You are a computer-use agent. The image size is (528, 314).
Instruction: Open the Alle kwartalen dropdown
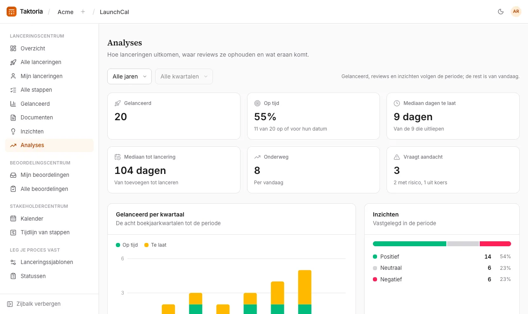pyautogui.click(x=184, y=76)
